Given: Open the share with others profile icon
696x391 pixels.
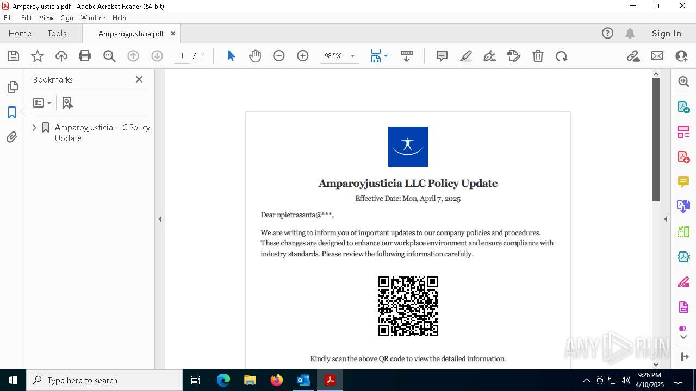Looking at the screenshot, I should [681, 56].
